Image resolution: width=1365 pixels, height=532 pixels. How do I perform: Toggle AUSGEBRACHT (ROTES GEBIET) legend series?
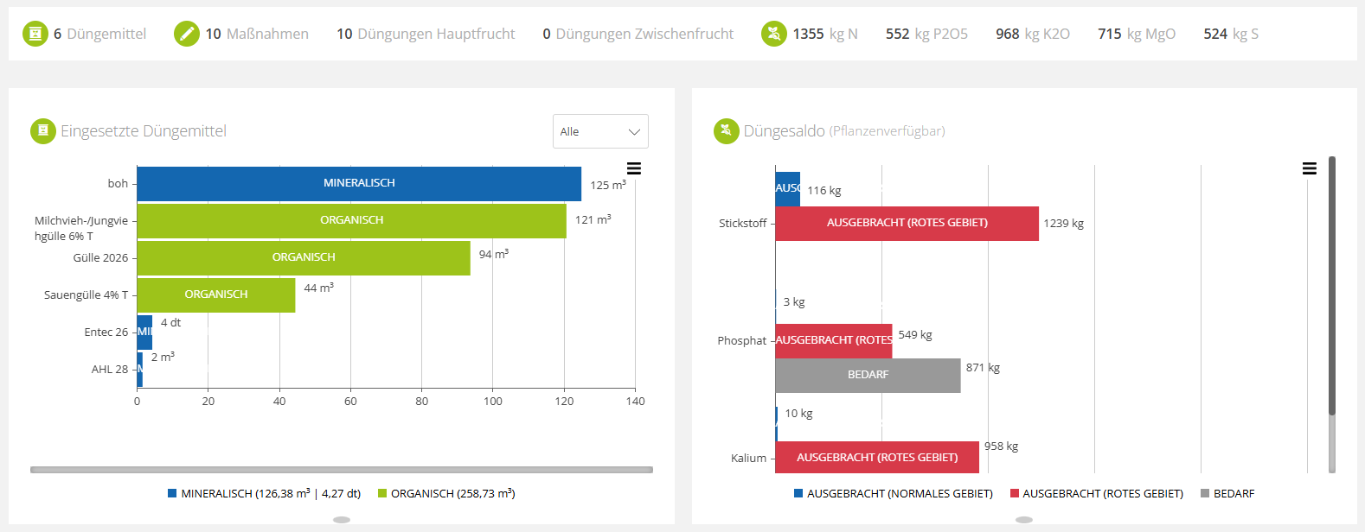point(1097,494)
